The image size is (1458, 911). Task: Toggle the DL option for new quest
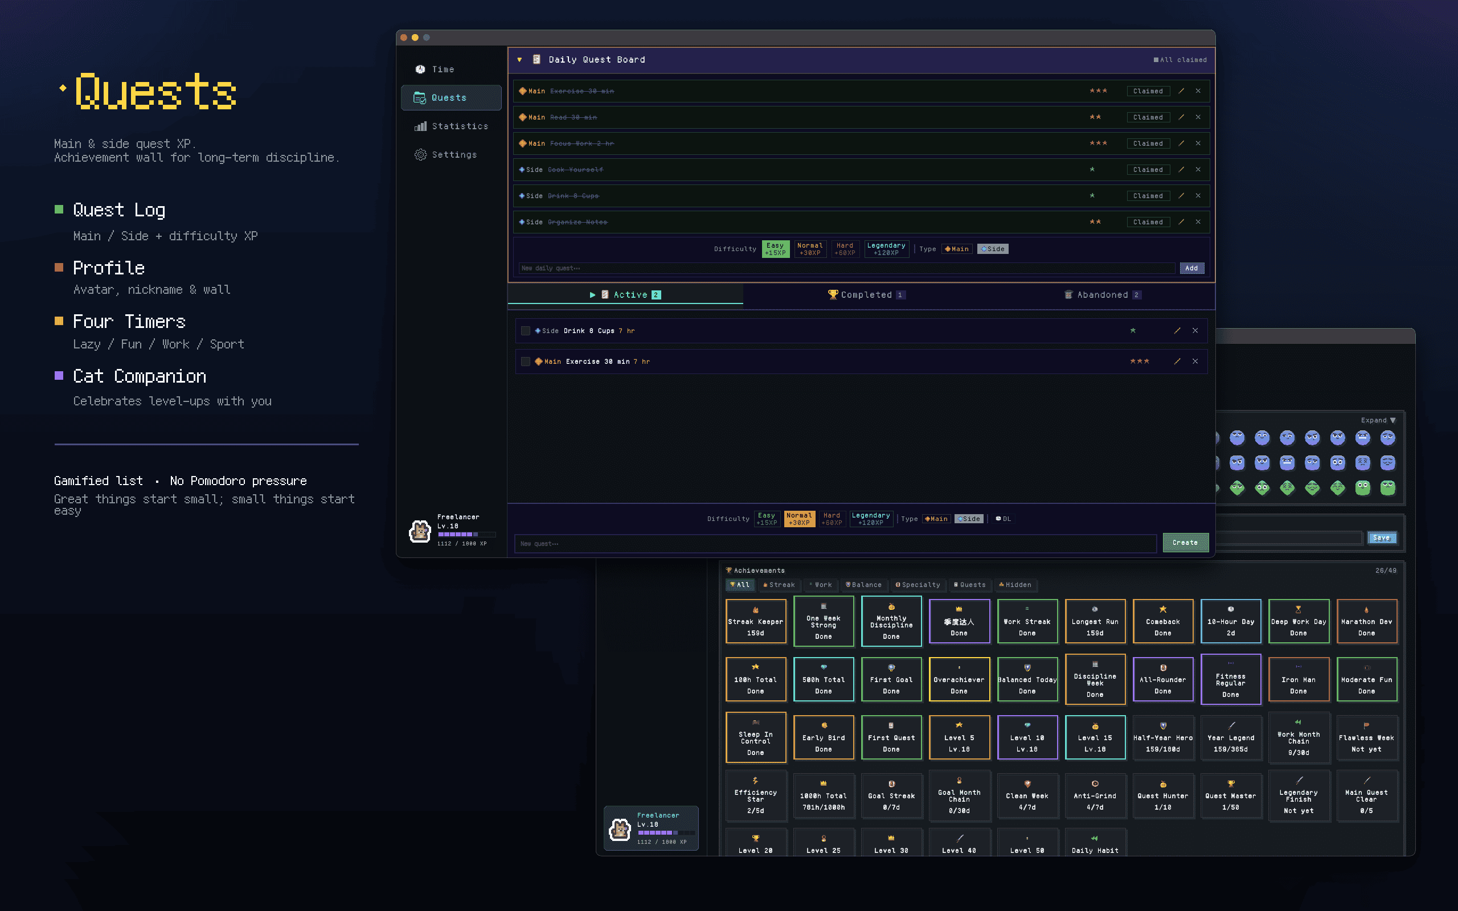[x=1003, y=519]
